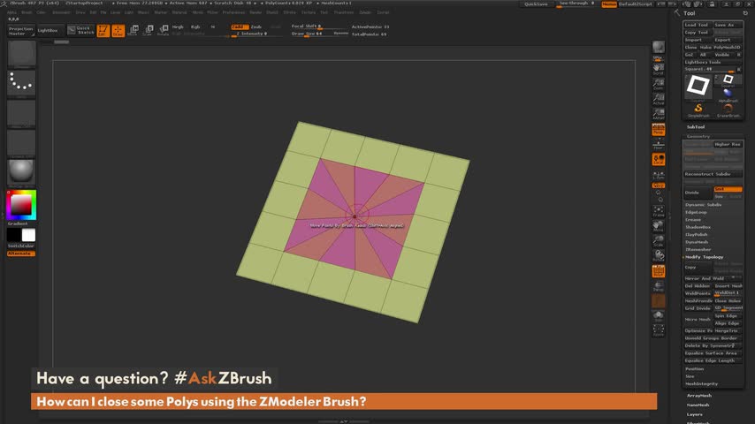Select Move mode in top toolbar
Viewport: 755px width, 424px height.
point(133,30)
